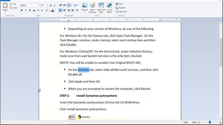This screenshot has height=125, width=223.
Task: Click the CAP status bar indicator
Action: (x=185, y=122)
